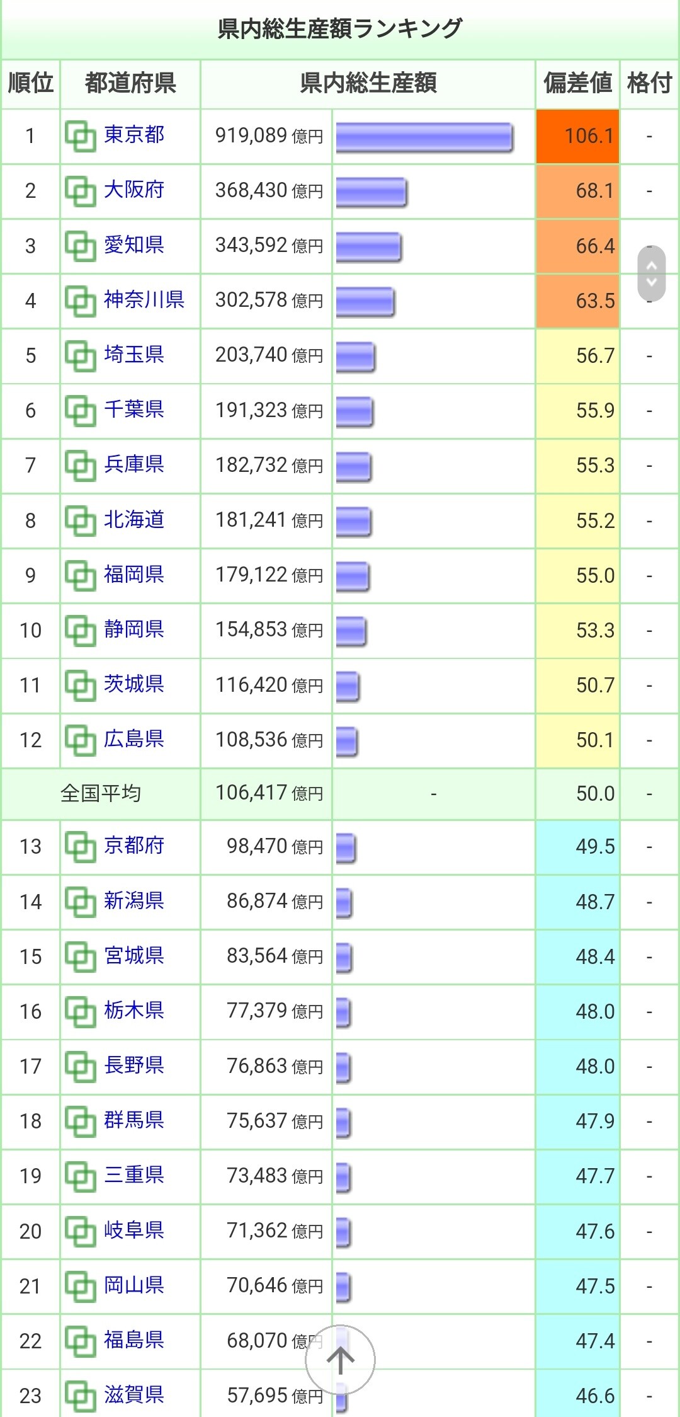Click the green squares icon beside 京都府
Viewport: 680px width, 1417px height.
tap(81, 847)
